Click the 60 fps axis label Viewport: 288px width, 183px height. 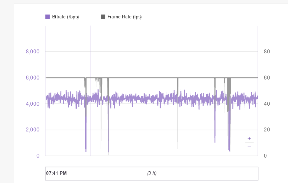(267, 78)
